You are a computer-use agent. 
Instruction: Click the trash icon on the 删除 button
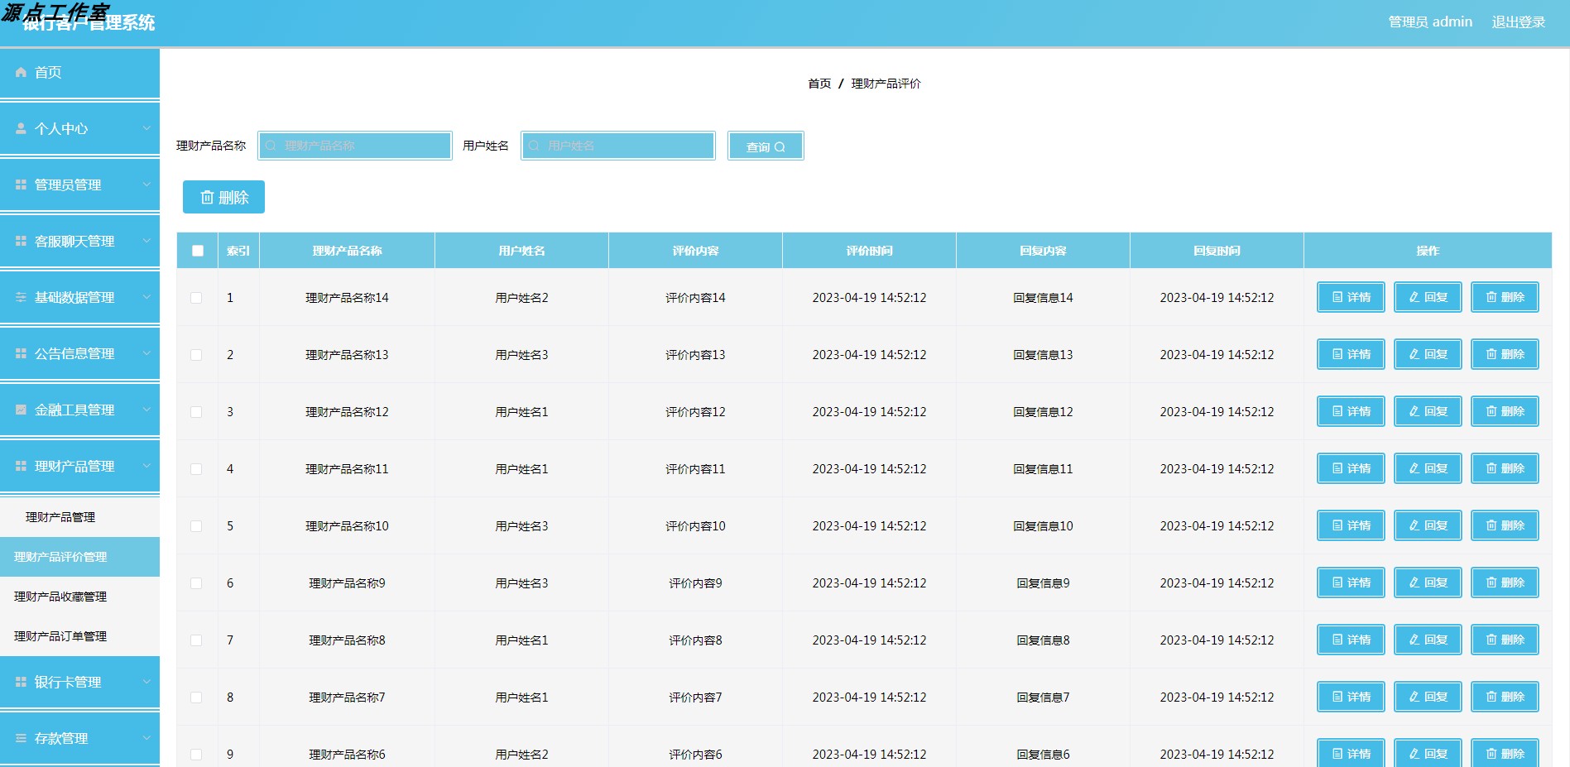pyautogui.click(x=208, y=197)
